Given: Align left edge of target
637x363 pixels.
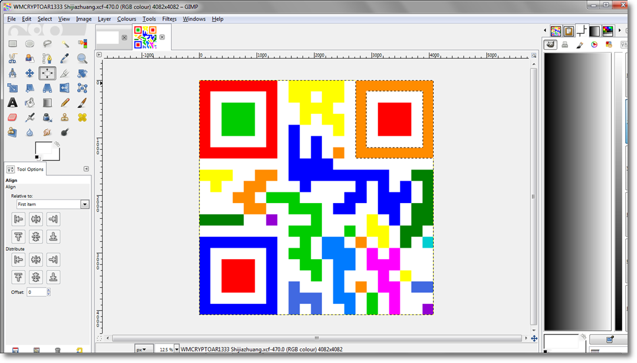Looking at the screenshot, I should pyautogui.click(x=18, y=219).
